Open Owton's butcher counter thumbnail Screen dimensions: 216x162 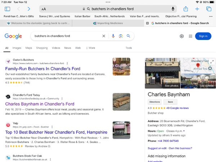pos(121,67)
